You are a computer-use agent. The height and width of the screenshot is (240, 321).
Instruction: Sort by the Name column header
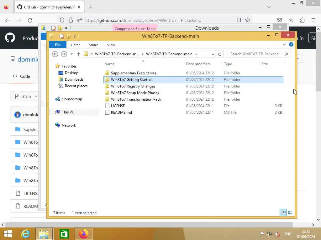(109, 64)
